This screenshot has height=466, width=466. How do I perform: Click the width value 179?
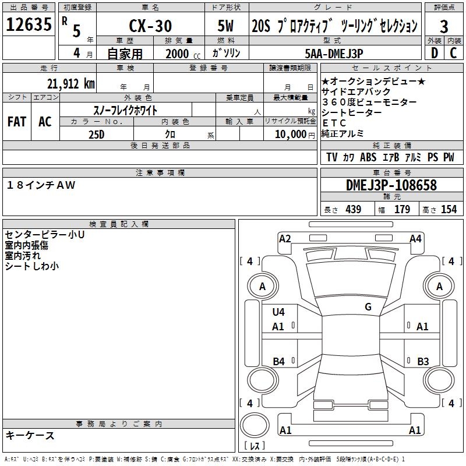coord(402,210)
